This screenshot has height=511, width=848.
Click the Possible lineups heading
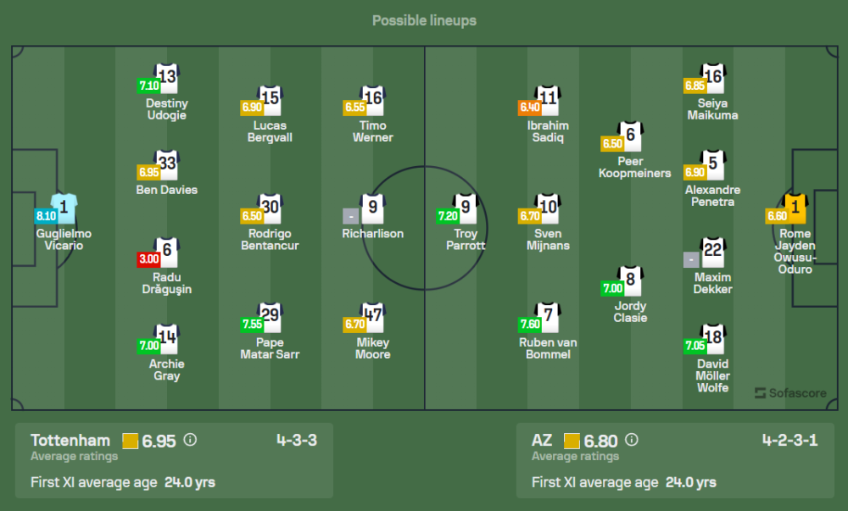pos(424,20)
